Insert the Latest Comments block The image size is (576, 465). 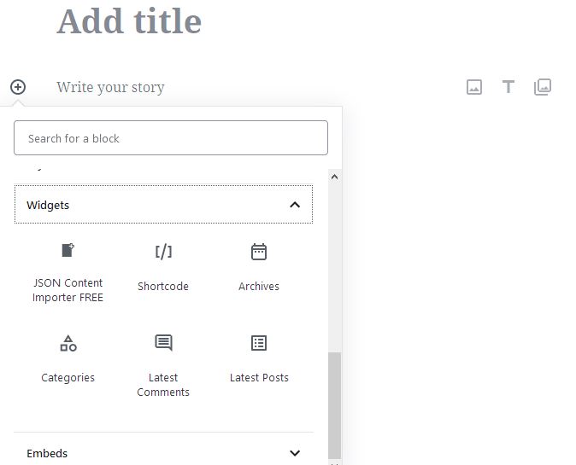(x=163, y=365)
